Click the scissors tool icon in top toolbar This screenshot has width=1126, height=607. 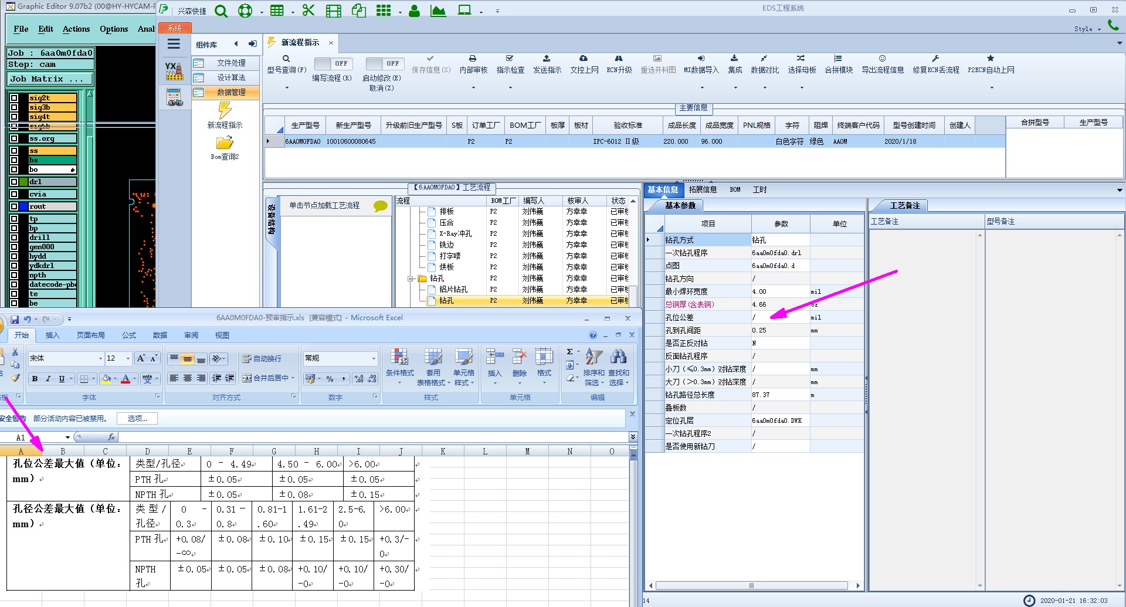coord(308,10)
